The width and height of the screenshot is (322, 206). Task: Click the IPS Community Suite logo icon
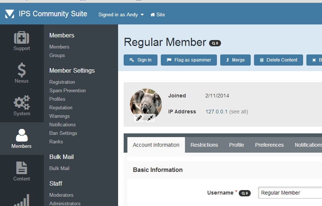(x=10, y=14)
